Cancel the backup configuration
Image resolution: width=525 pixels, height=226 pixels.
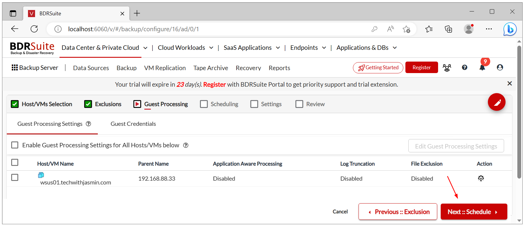click(340, 212)
